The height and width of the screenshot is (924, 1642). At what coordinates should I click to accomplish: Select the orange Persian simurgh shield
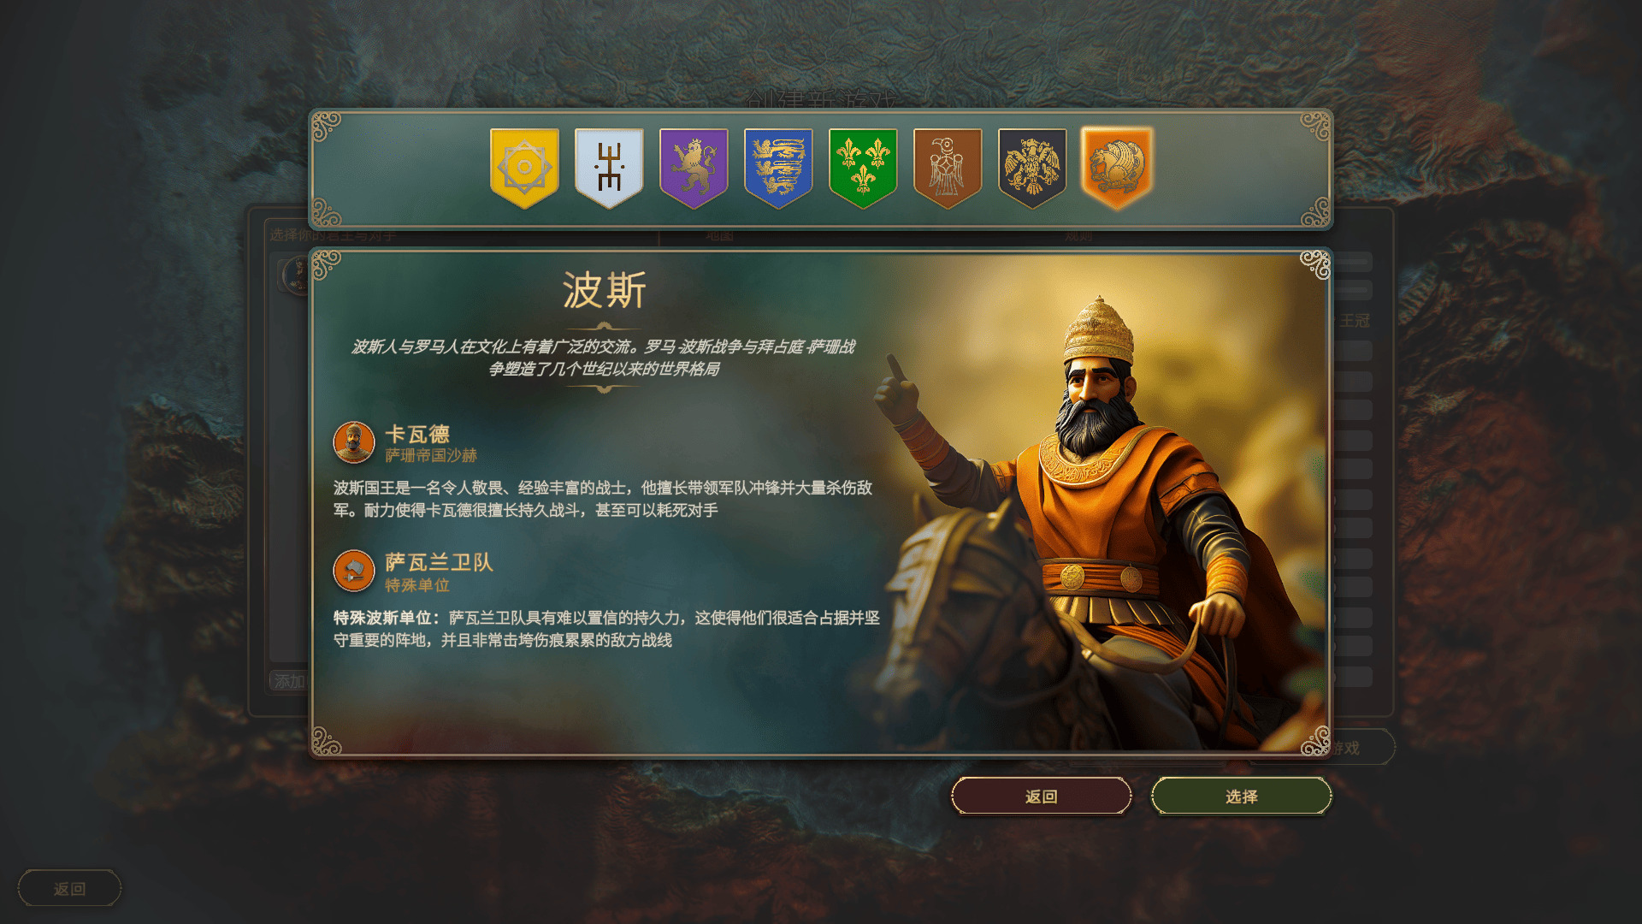1117,169
